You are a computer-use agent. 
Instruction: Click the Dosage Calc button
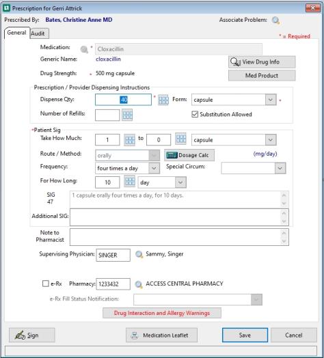(x=189, y=155)
